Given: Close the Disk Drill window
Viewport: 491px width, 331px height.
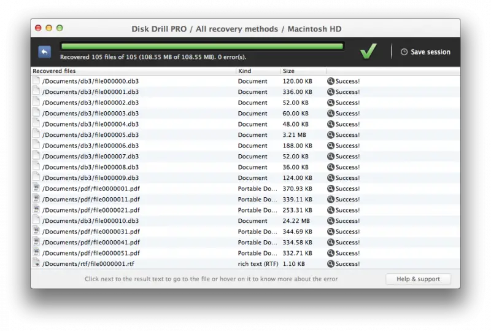Looking at the screenshot, I should pos(38,28).
